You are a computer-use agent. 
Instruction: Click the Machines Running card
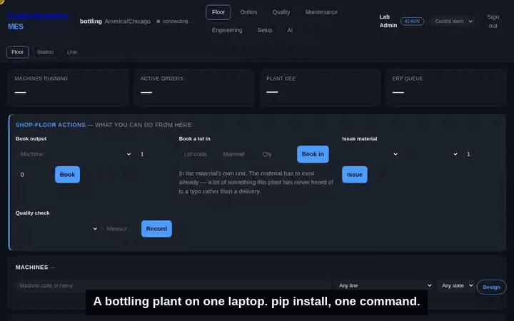69,88
